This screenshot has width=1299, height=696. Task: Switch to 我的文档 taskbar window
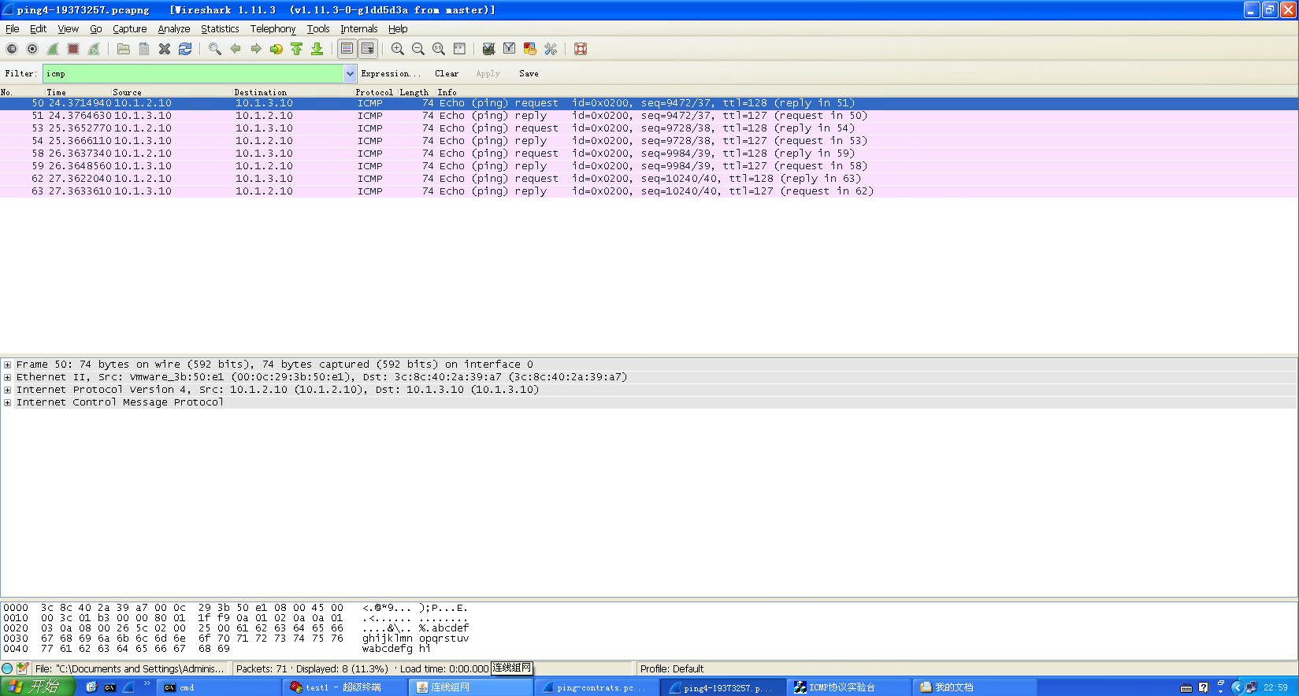(974, 687)
